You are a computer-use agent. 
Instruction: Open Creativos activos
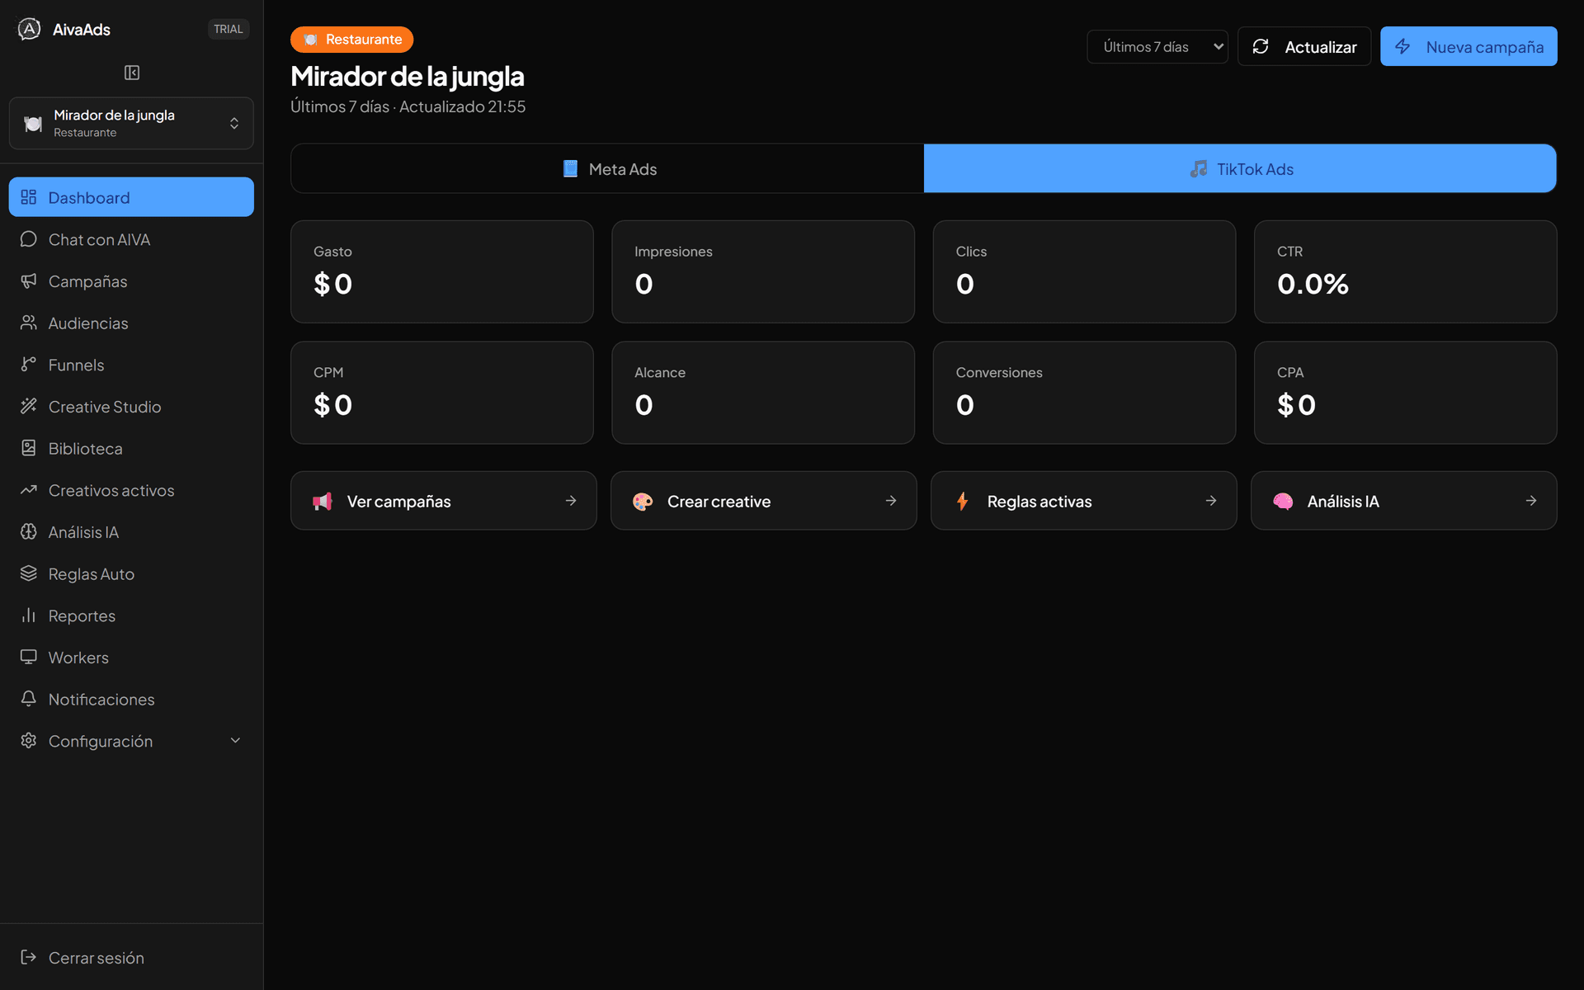coord(131,490)
